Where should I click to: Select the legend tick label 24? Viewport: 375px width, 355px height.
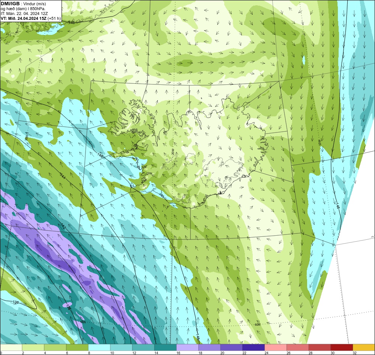(x=266, y=353)
